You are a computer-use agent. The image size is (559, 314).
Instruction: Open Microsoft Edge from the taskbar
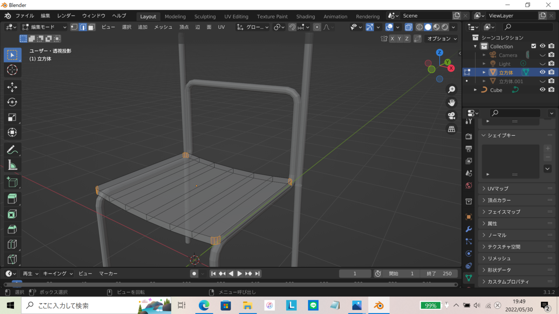[204, 306]
